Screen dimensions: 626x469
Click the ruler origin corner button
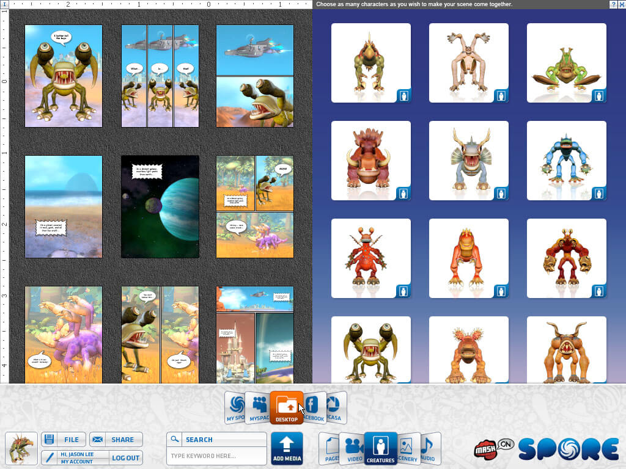pyautogui.click(x=4, y=4)
